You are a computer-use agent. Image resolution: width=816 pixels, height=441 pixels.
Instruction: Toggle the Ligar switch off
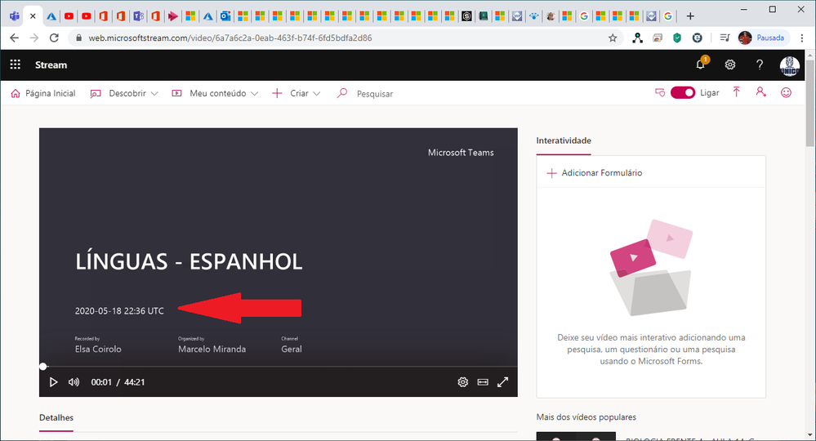click(x=683, y=92)
